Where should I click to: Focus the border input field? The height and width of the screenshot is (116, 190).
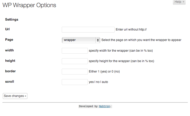point(75,71)
